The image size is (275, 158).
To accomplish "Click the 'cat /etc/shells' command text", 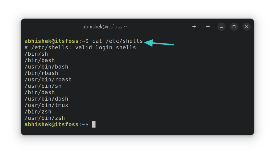I will pyautogui.click(x=117, y=41).
